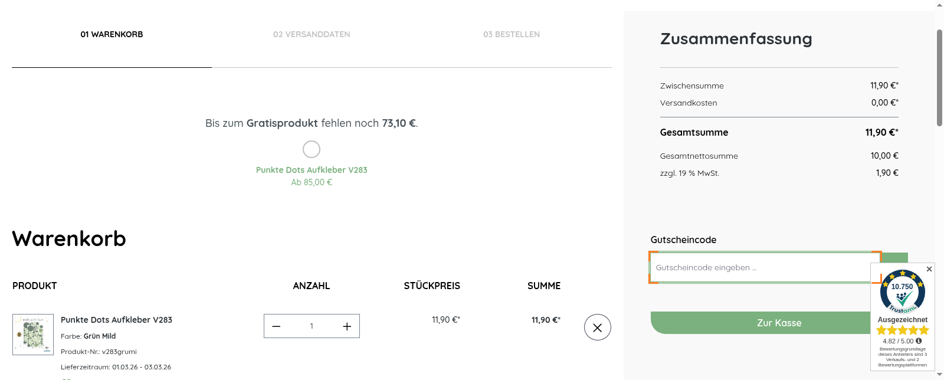Switch to the 01 Warenkorb step
The width and height of the screenshot is (944, 380).
(112, 34)
